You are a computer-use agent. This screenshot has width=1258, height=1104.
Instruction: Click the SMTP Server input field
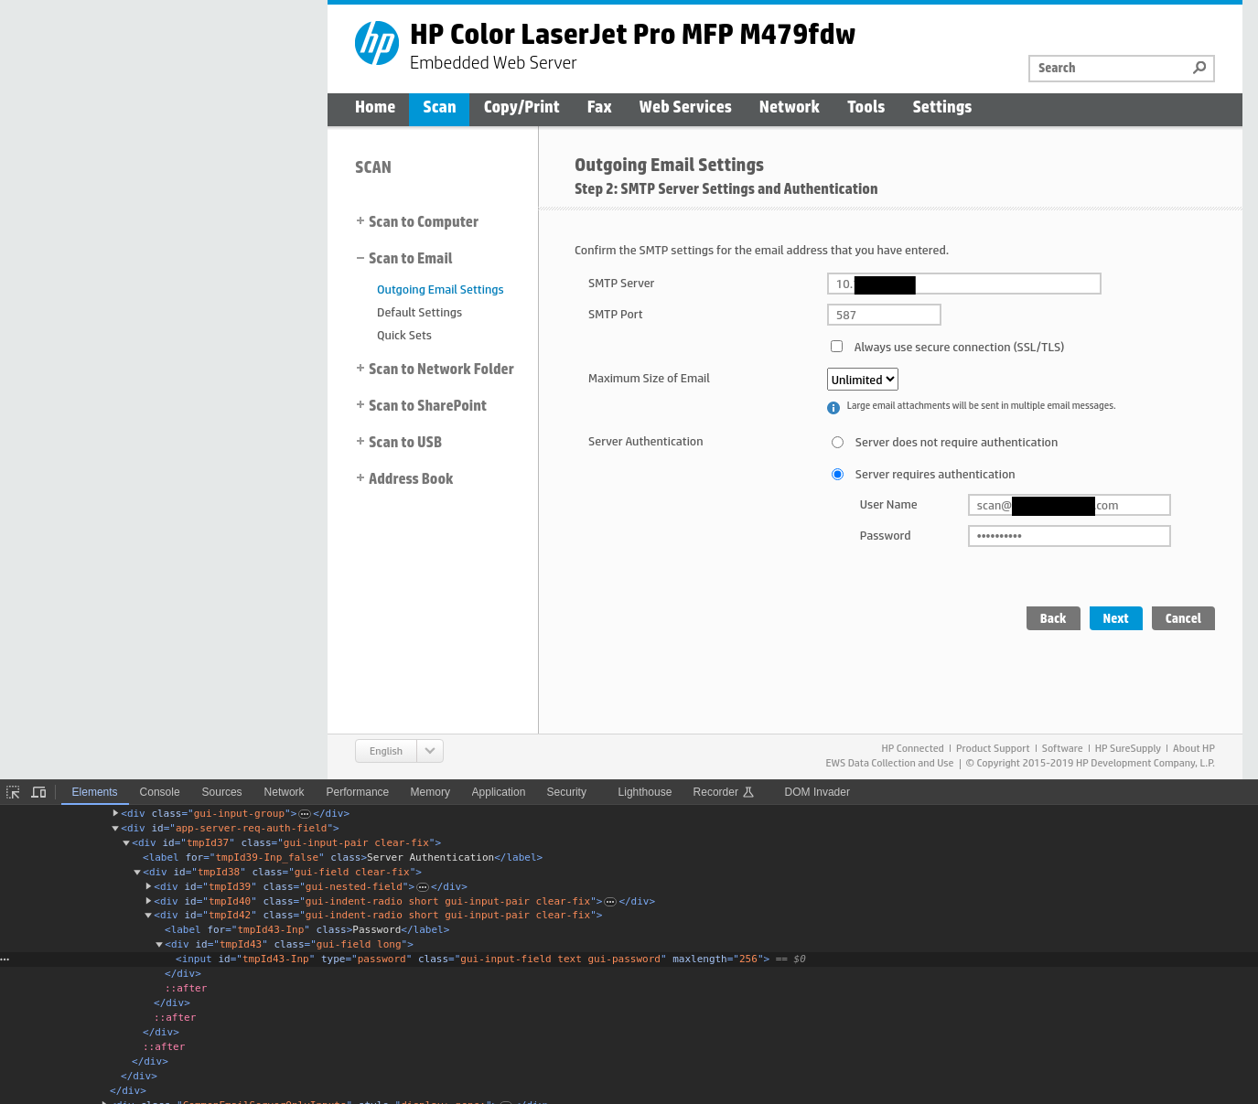click(963, 284)
